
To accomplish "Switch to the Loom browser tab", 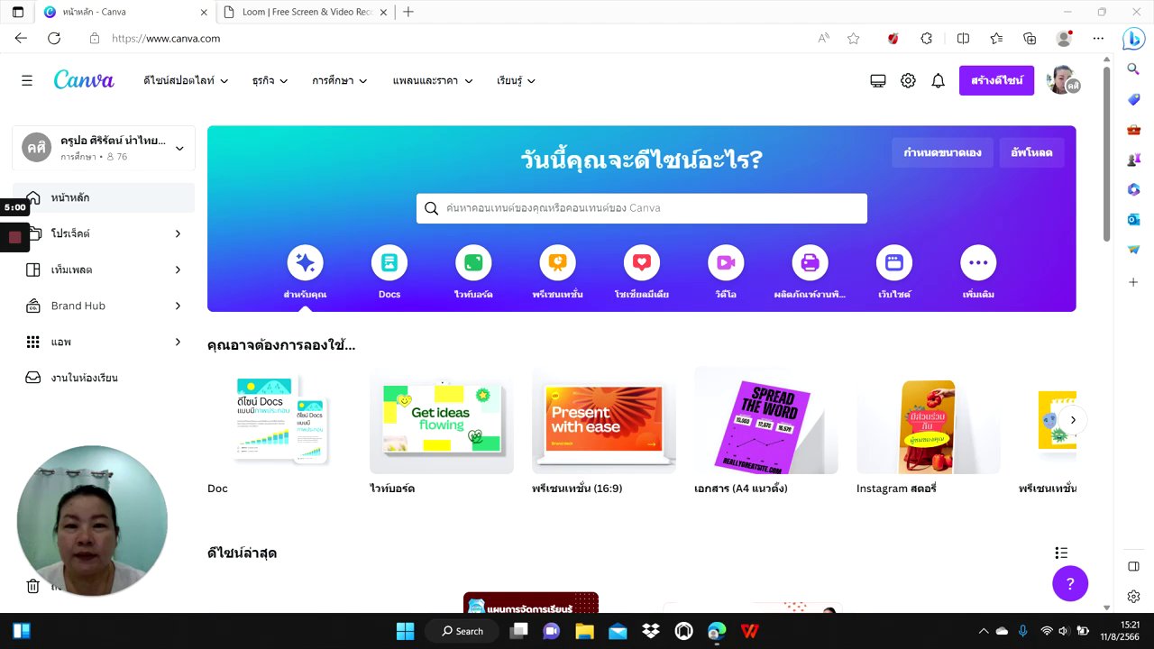I will coord(305,12).
